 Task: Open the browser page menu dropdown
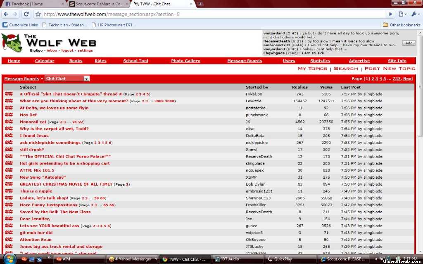[x=402, y=14]
